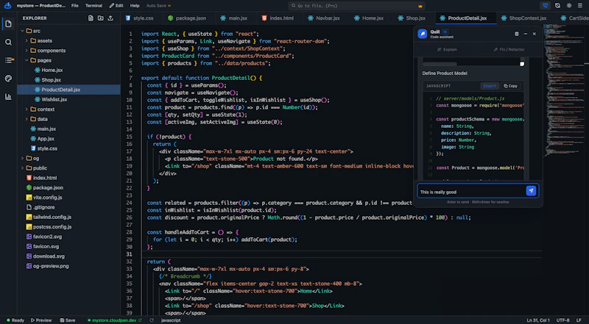Open .gitignore in the file tree
This screenshot has width=589, height=324.
(x=43, y=207)
